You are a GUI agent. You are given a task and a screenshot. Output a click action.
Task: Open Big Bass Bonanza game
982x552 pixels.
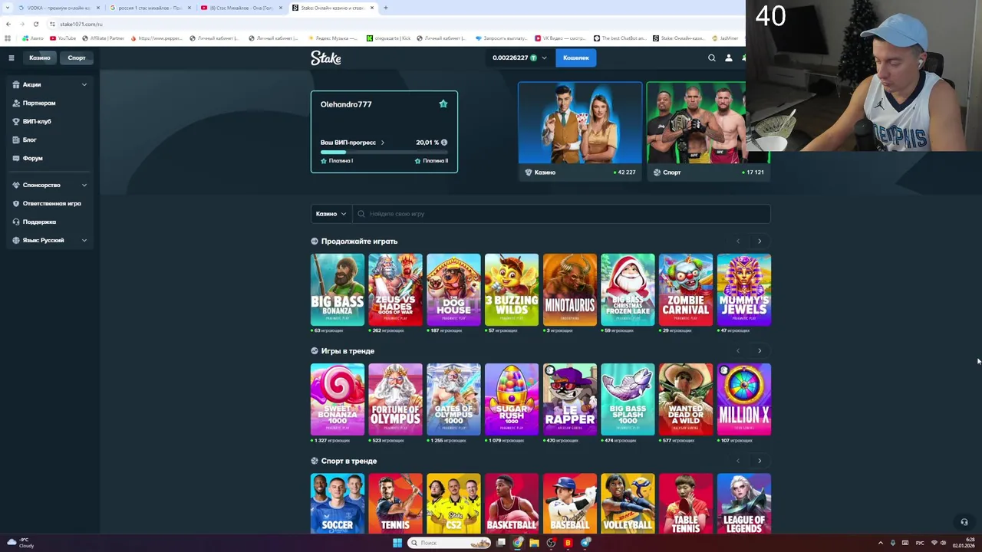338,290
